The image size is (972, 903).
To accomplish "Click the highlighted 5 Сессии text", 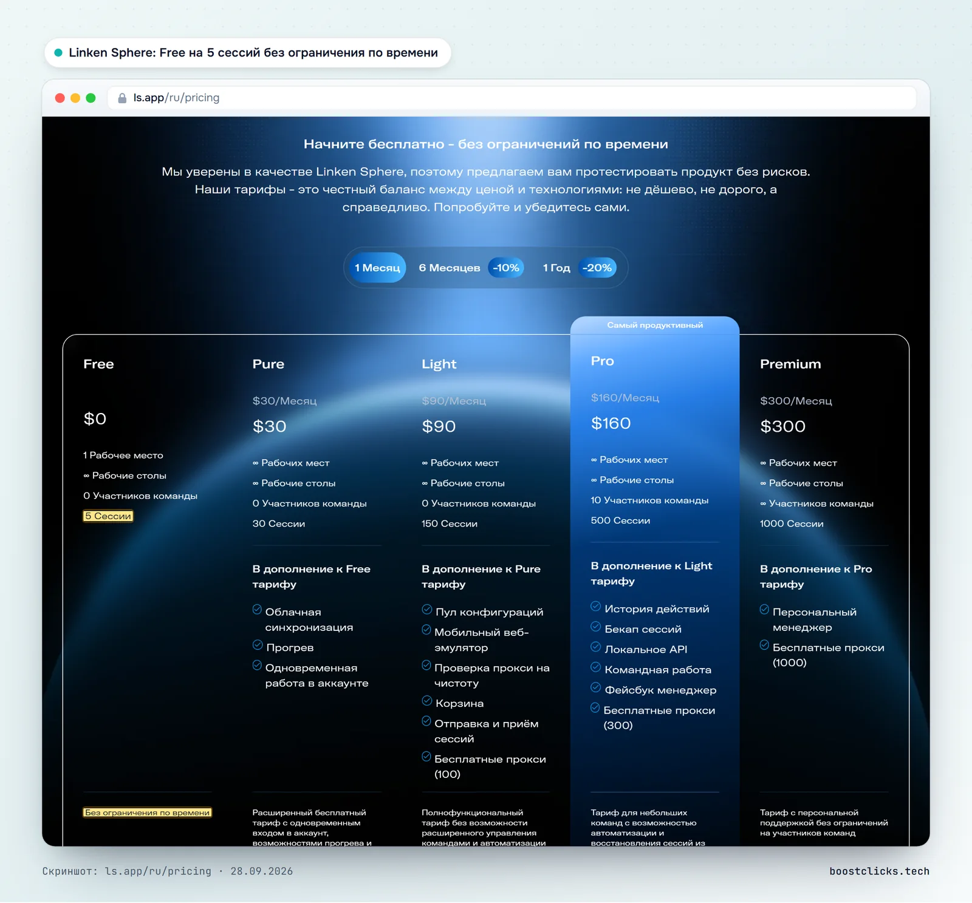I will 108,516.
